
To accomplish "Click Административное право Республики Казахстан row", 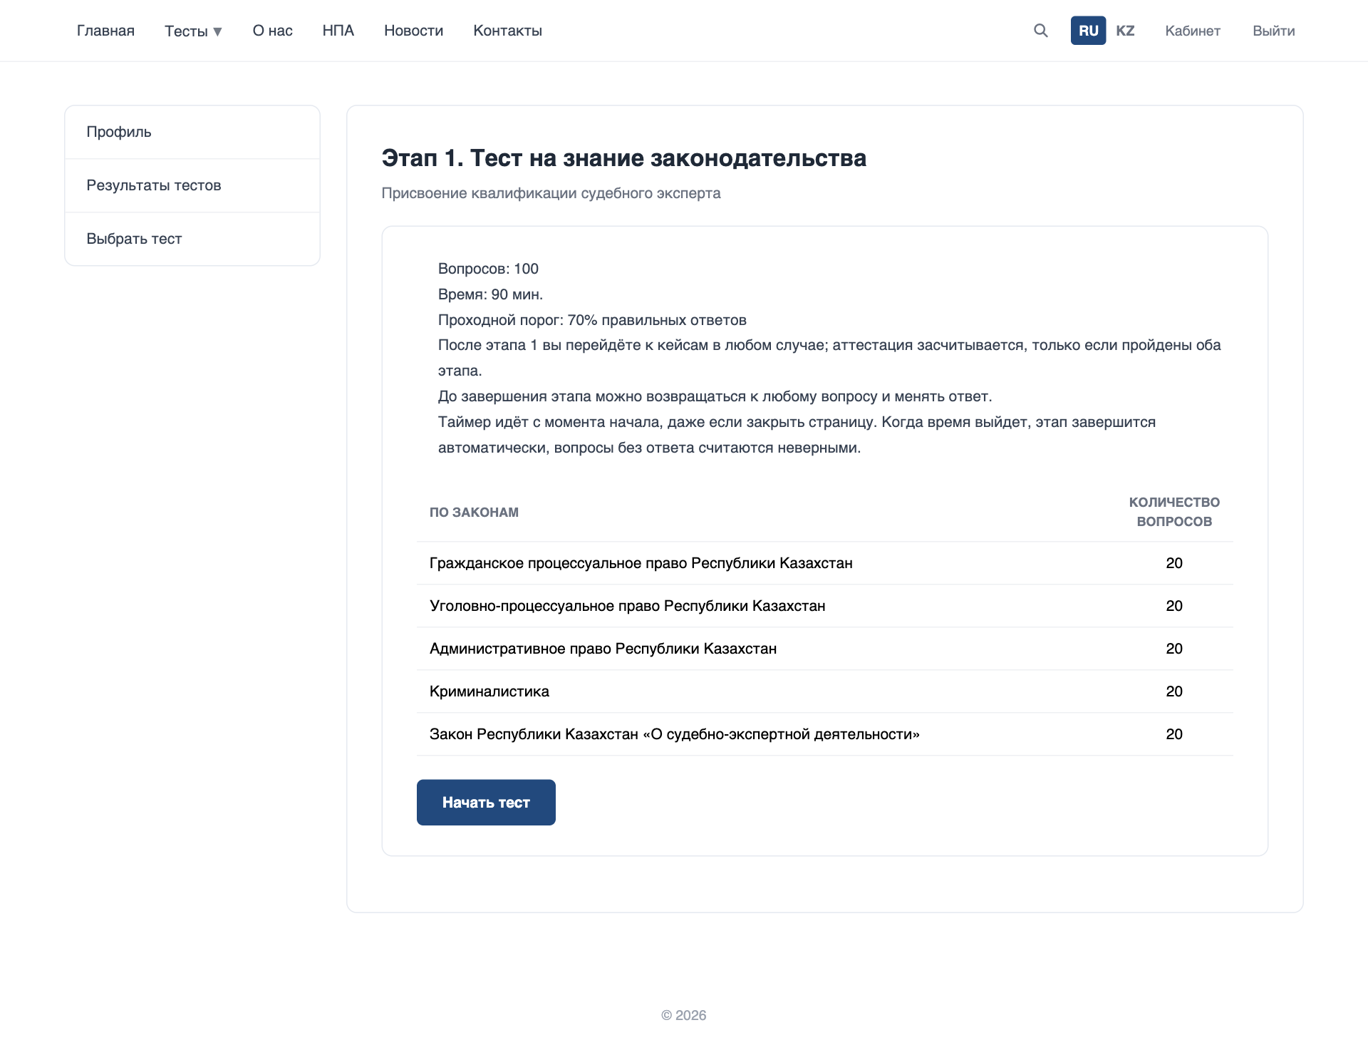I will pyautogui.click(x=825, y=649).
